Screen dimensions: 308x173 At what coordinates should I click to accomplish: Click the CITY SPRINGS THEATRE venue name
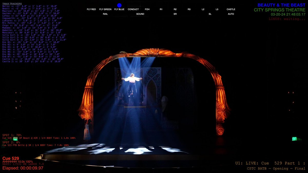[280, 10]
